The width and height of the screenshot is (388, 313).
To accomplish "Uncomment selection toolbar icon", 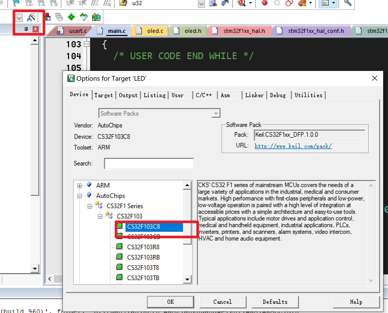I will (107, 3).
